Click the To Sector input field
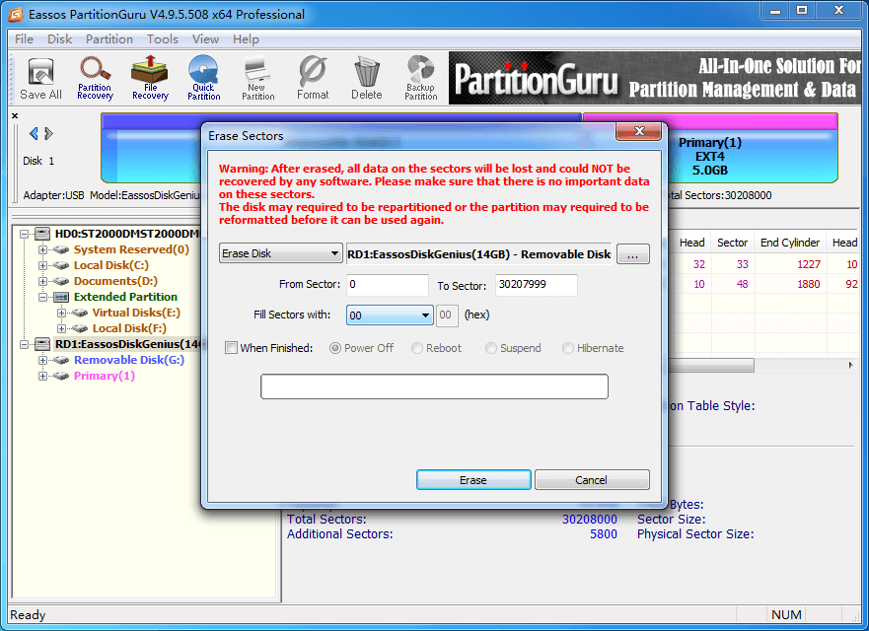 [x=537, y=285]
